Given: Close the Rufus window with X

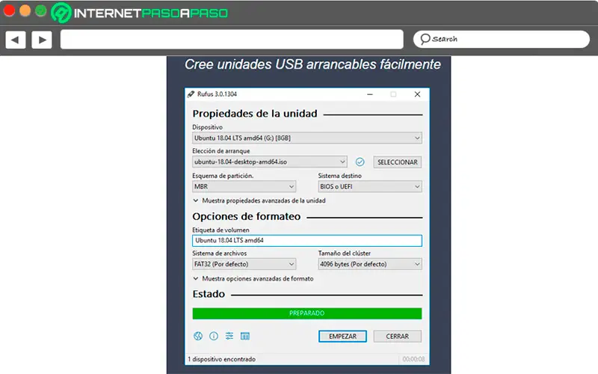Looking at the screenshot, I should pos(417,94).
